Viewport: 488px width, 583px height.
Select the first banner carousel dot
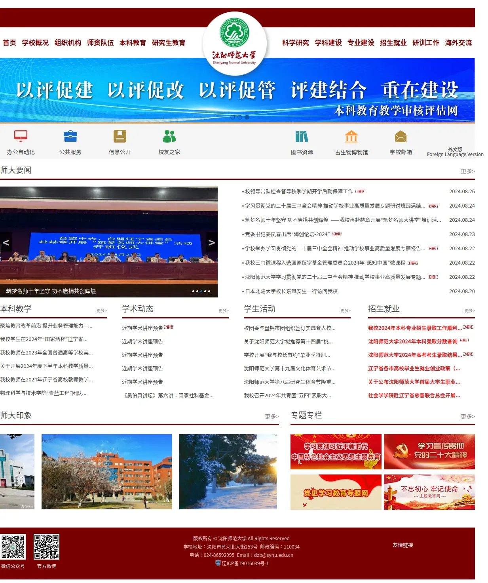[x=233, y=117]
